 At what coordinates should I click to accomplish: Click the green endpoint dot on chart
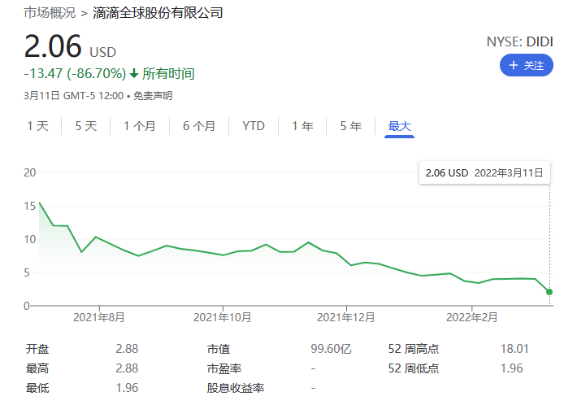(x=550, y=292)
